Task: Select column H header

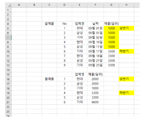Action: (x=126, y=5)
